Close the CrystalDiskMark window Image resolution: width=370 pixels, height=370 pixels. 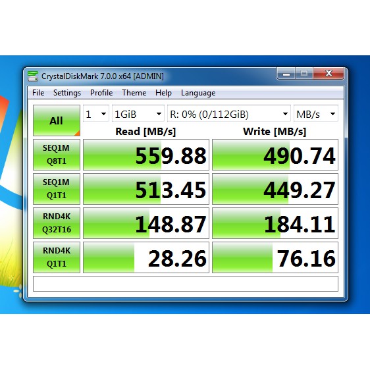329,73
